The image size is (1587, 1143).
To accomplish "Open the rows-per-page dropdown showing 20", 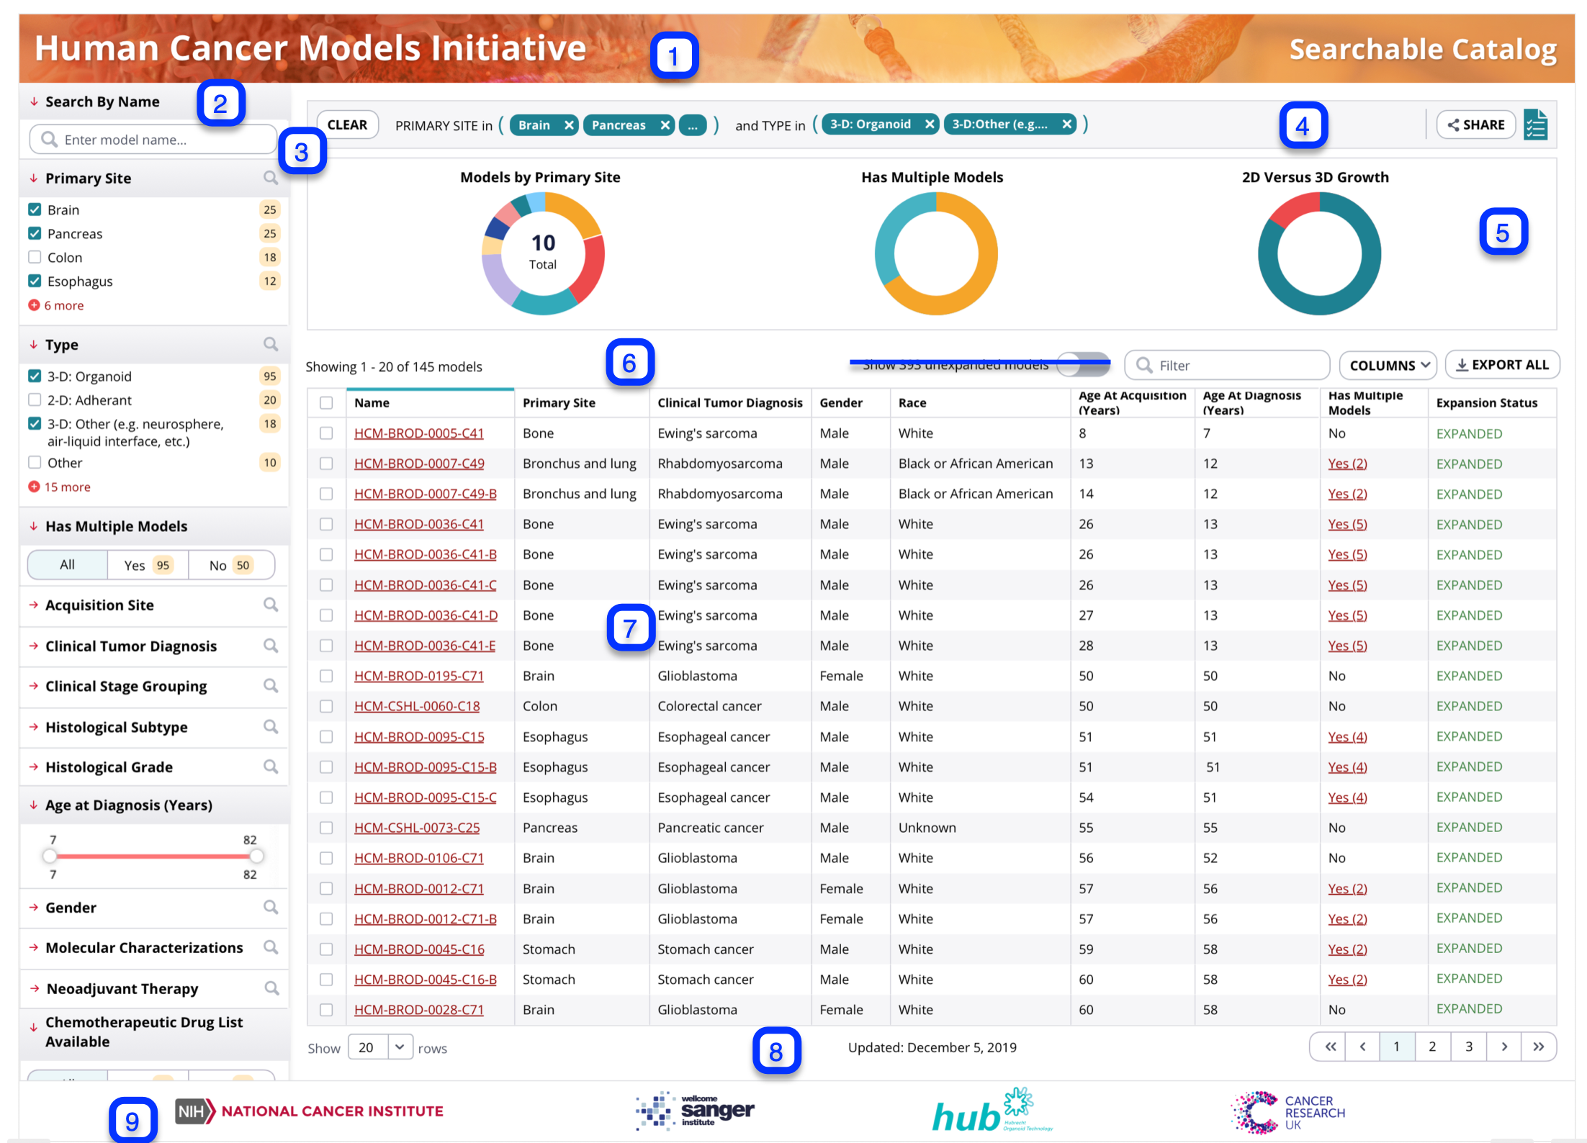I will [x=380, y=1047].
